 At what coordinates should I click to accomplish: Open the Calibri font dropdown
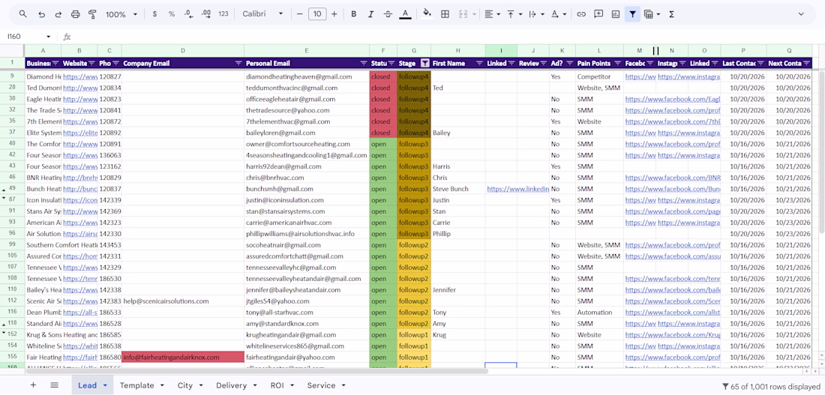pyautogui.click(x=262, y=14)
